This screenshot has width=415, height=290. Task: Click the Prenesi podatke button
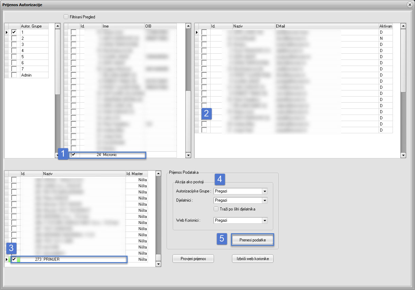coord(252,240)
